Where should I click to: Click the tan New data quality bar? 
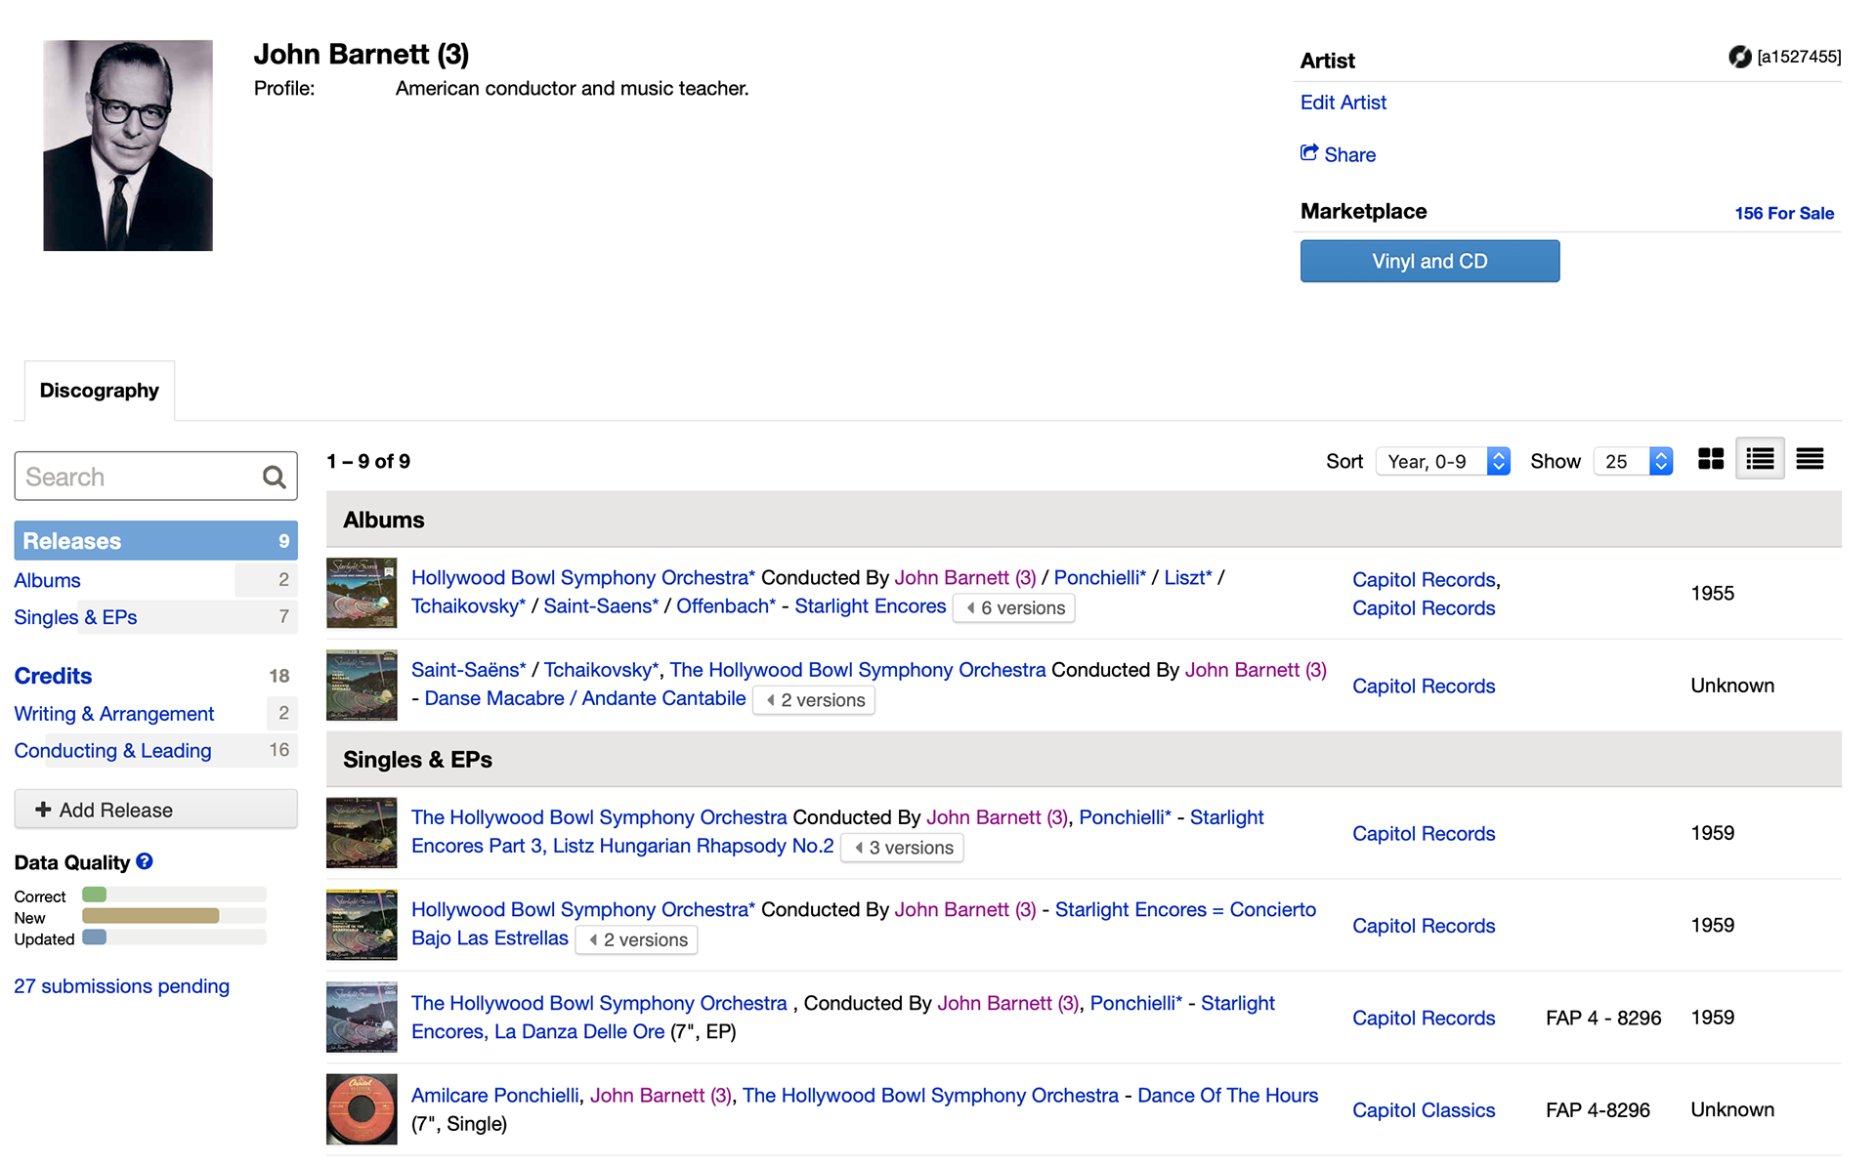point(150,916)
